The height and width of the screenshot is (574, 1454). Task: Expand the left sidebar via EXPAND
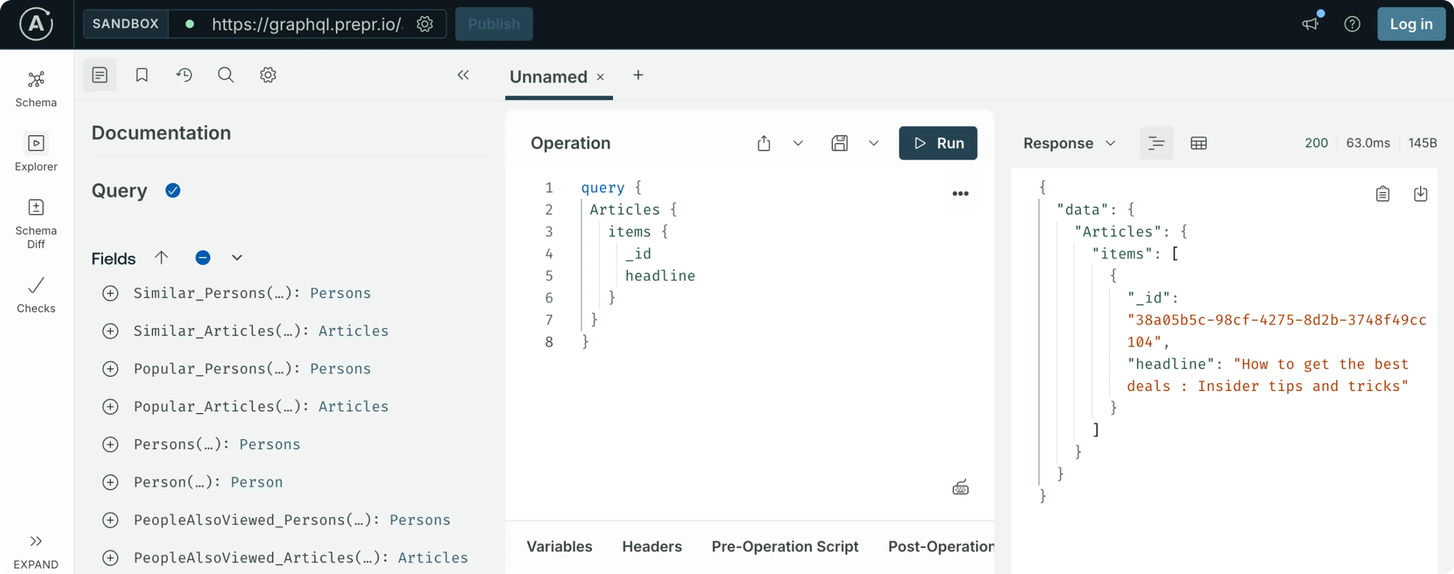[36, 550]
